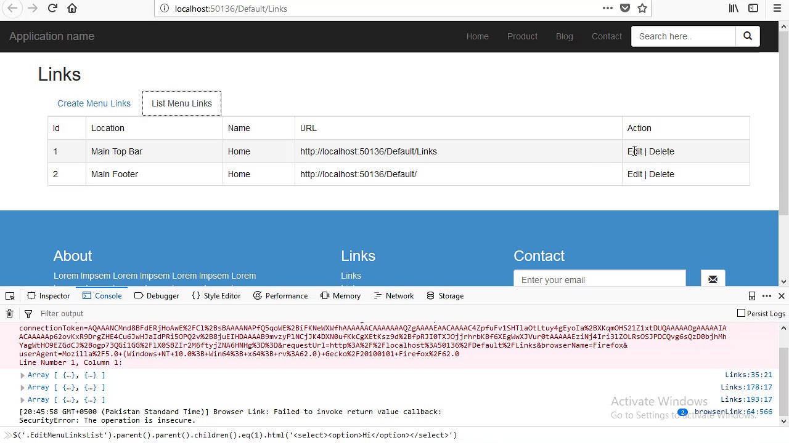789x443 pixels.
Task: Edit the Main Footer row
Action: [634, 174]
